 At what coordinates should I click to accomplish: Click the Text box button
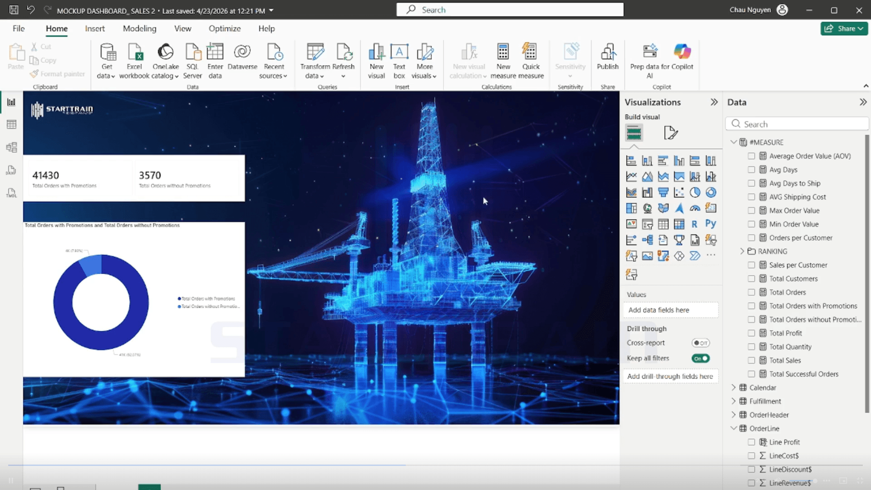click(x=399, y=61)
